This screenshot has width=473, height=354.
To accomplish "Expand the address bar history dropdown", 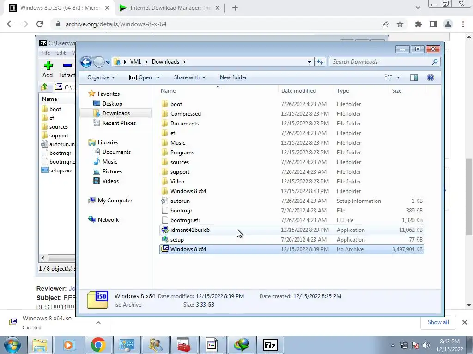I will point(309,62).
